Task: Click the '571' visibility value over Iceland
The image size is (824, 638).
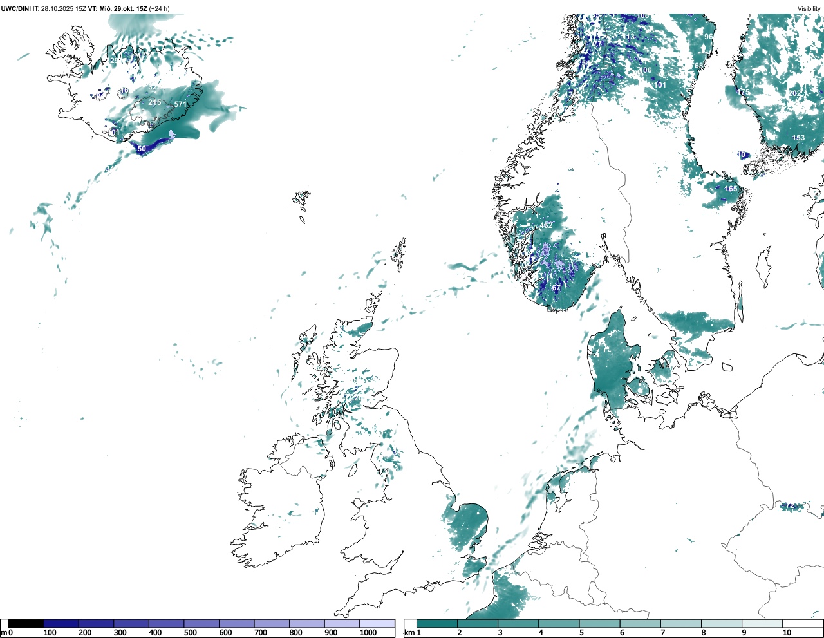Action: (180, 104)
